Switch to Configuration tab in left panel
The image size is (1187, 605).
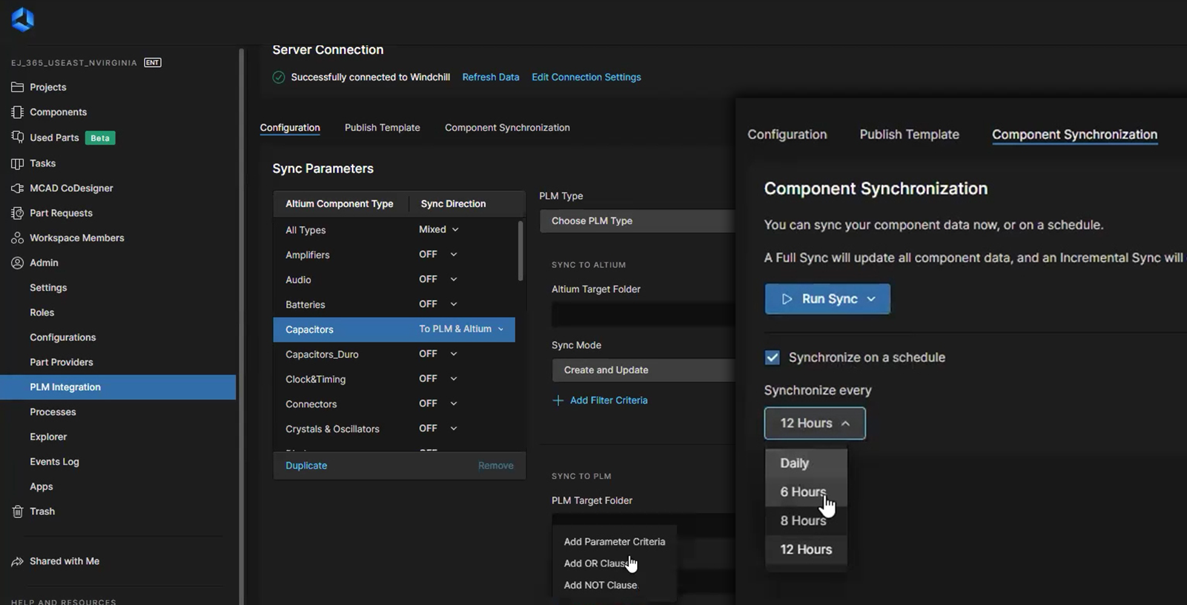(290, 128)
